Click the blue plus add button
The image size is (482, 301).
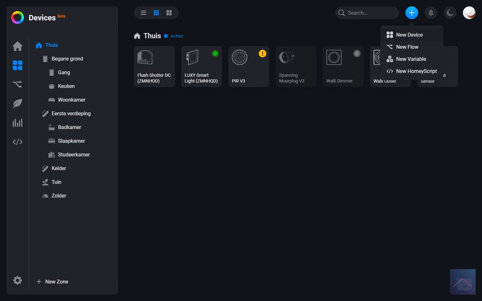coord(412,13)
